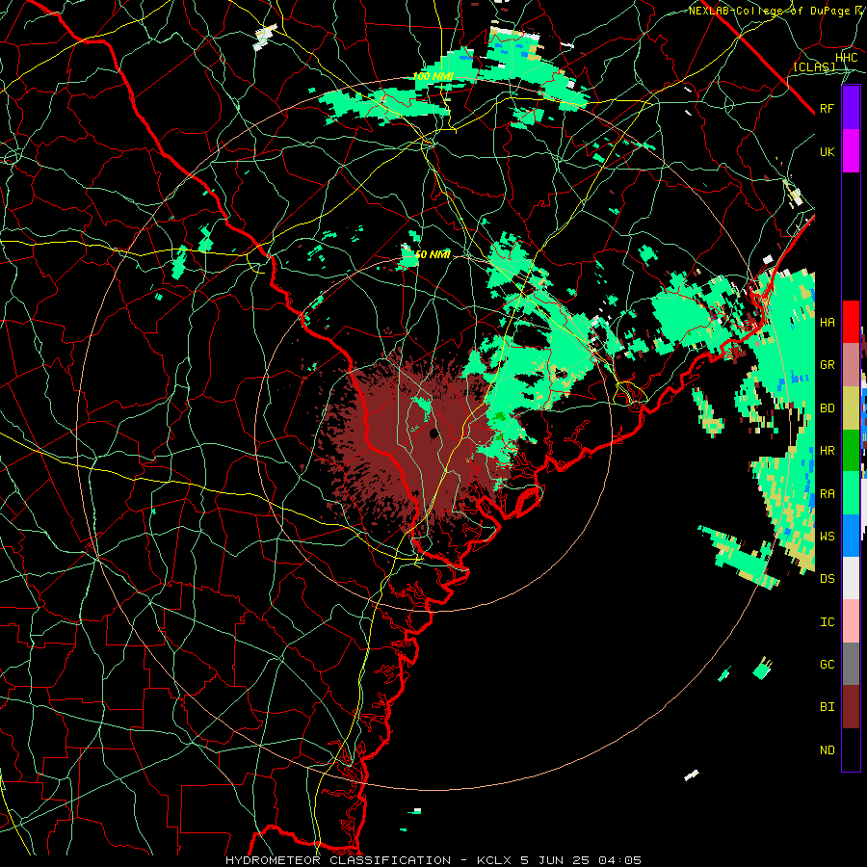This screenshot has width=867, height=867.
Task: Click the HA red legend swatch
Action: point(851,322)
